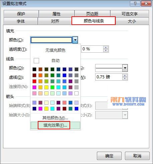Click the fill color preview box
The width and height of the screenshot is (153, 164).
(x=51, y=40)
